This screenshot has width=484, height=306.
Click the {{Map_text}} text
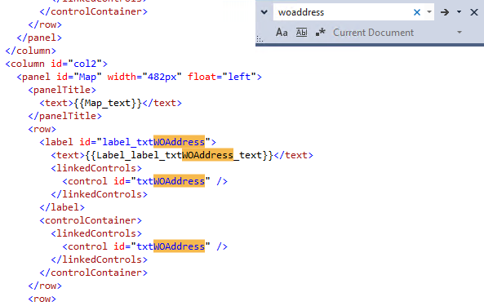(x=108, y=103)
